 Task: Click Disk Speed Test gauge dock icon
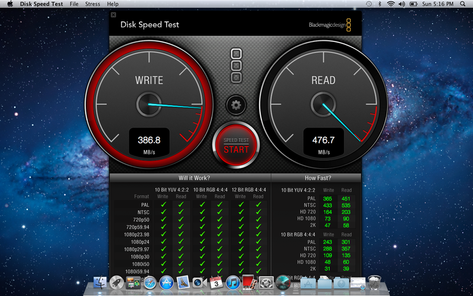[283, 283]
